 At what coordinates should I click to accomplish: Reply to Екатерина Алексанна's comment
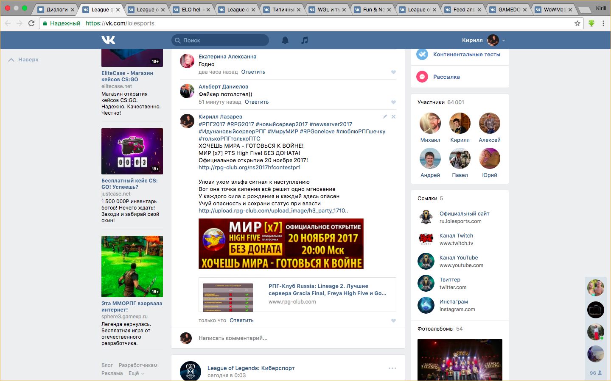pos(253,72)
